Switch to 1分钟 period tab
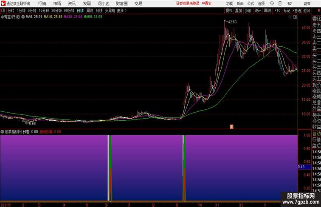The image size is (321, 207). point(21,11)
